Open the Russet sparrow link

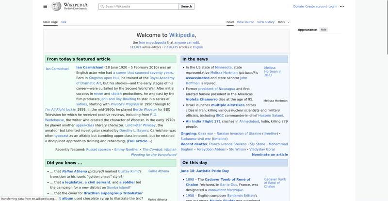pyautogui.click(x=98, y=150)
